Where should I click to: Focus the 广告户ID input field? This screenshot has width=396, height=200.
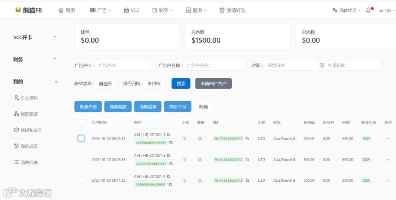click(123, 65)
